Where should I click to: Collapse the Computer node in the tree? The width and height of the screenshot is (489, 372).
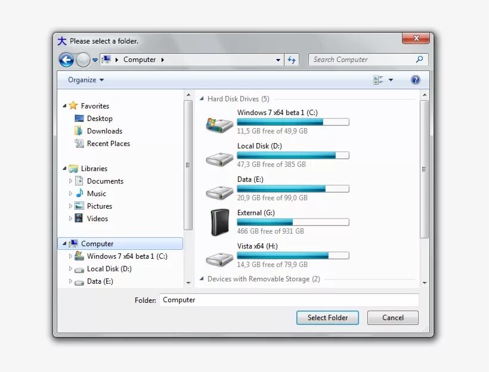(x=64, y=244)
